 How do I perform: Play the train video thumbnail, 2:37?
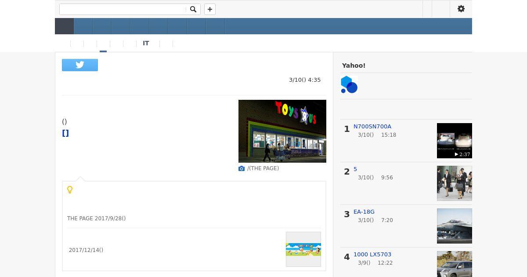click(455, 141)
